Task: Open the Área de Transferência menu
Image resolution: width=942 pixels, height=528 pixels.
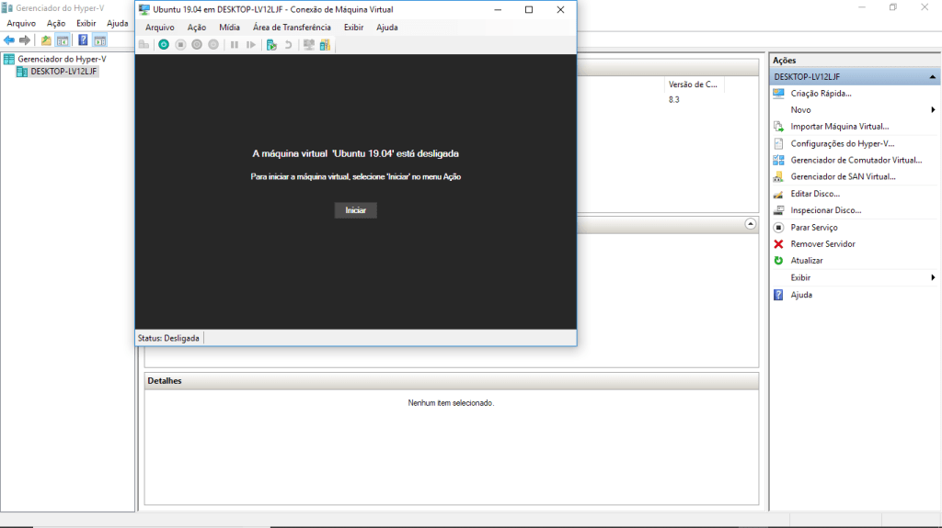Action: pos(292,28)
